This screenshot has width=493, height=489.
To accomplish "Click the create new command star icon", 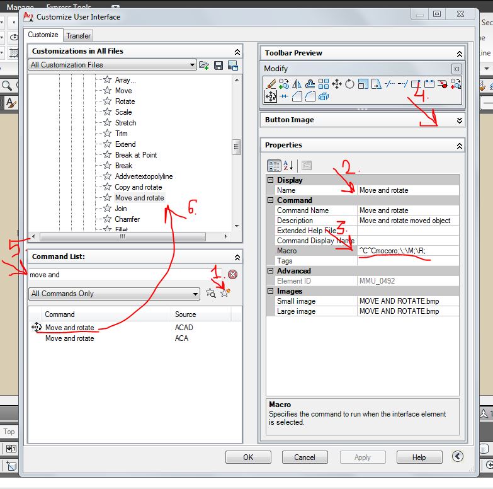I will pyautogui.click(x=225, y=292).
